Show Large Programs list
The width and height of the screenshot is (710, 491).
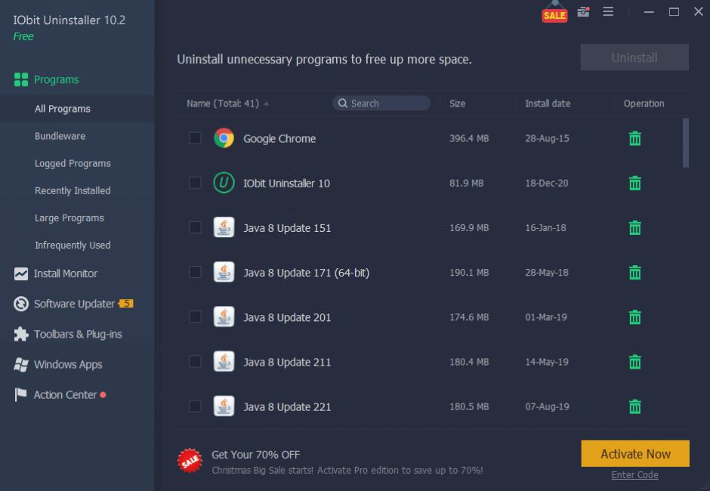(69, 218)
